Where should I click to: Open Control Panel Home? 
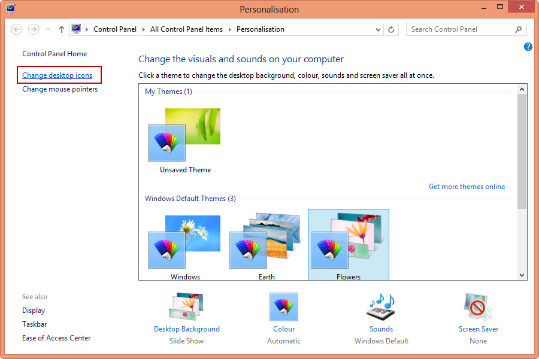coord(54,54)
